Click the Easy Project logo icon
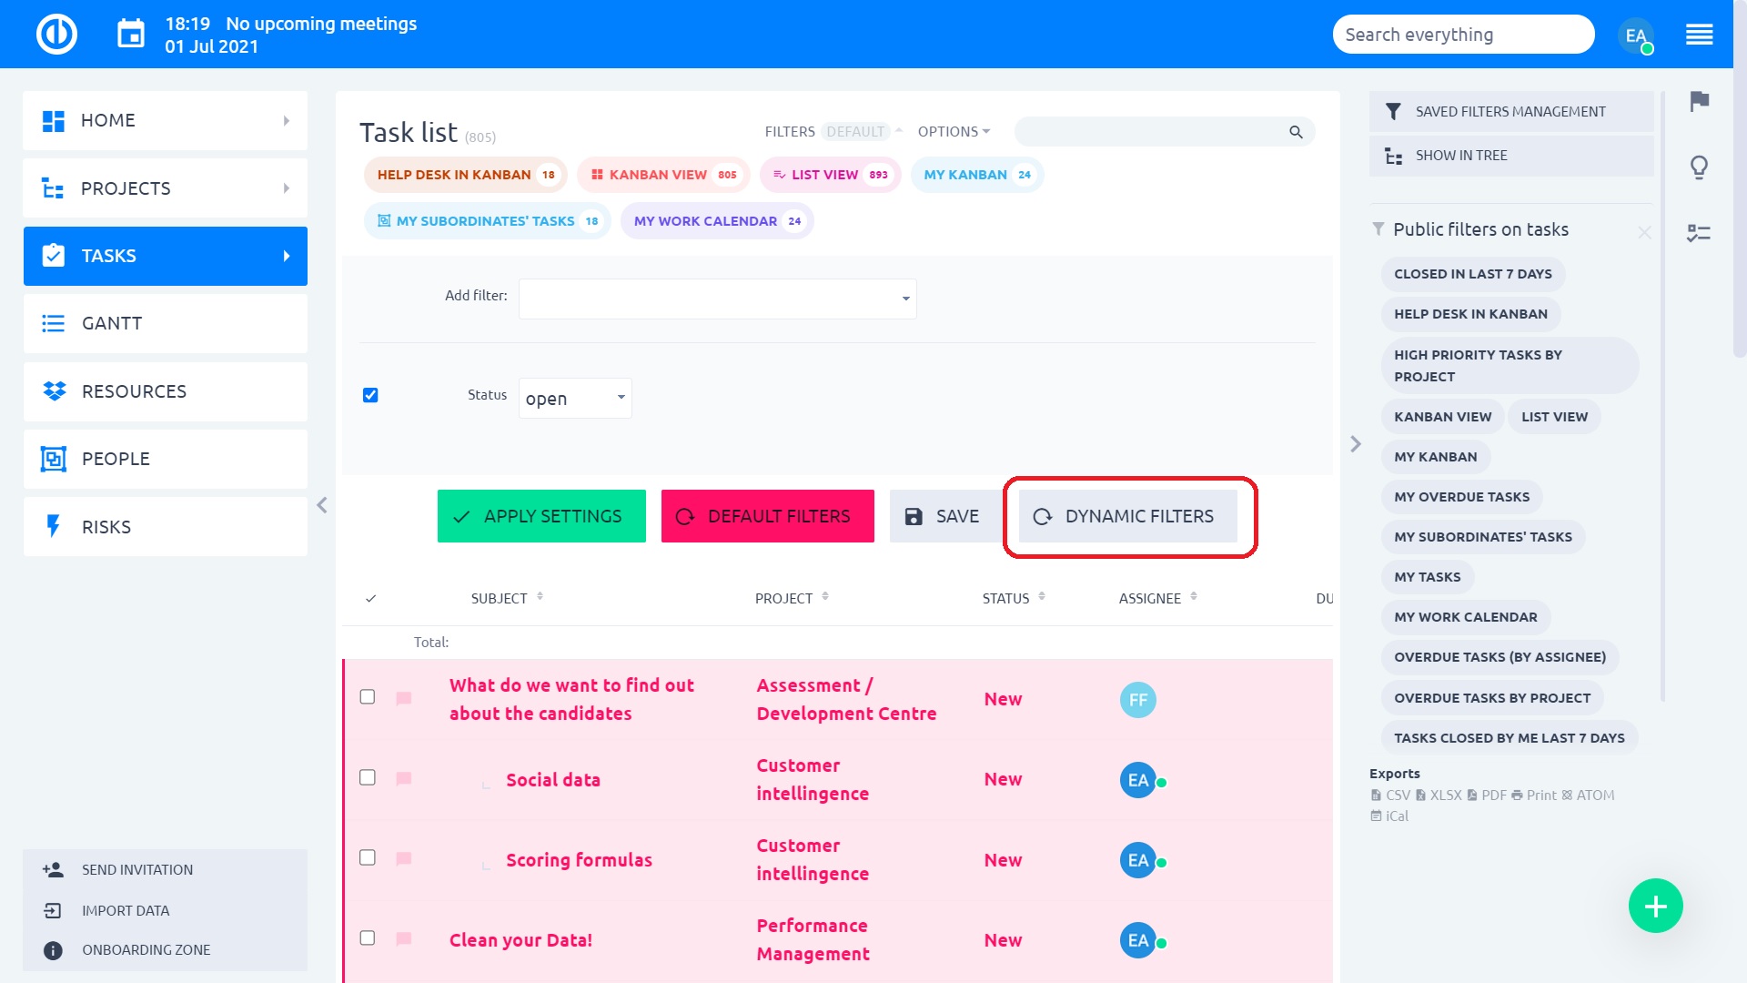1747x983 pixels. tap(56, 35)
